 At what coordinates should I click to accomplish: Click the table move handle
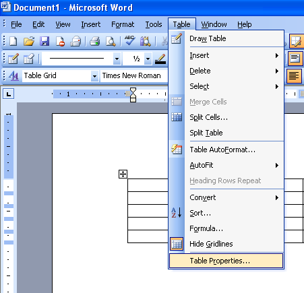pyautogui.click(x=123, y=174)
